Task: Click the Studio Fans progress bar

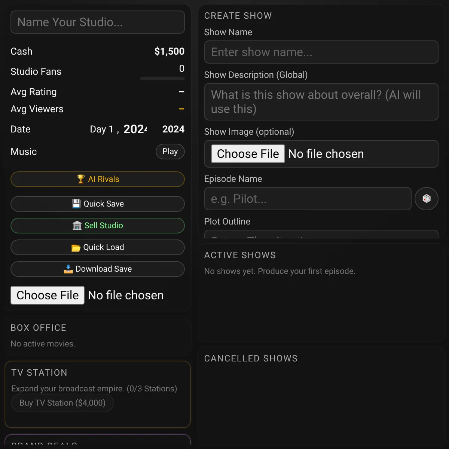Action: click(x=162, y=79)
